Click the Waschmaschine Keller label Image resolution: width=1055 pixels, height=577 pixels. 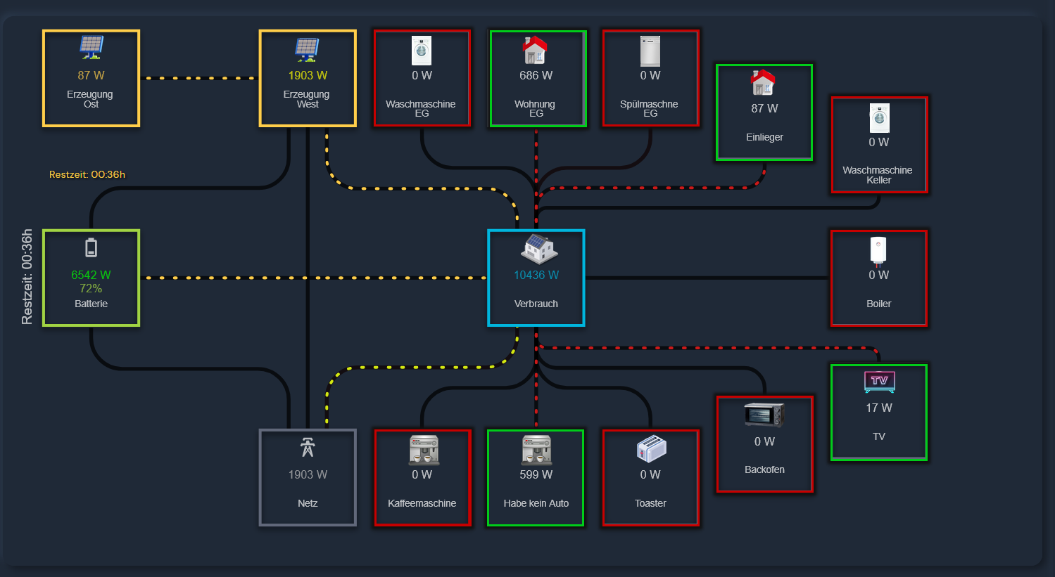point(878,175)
